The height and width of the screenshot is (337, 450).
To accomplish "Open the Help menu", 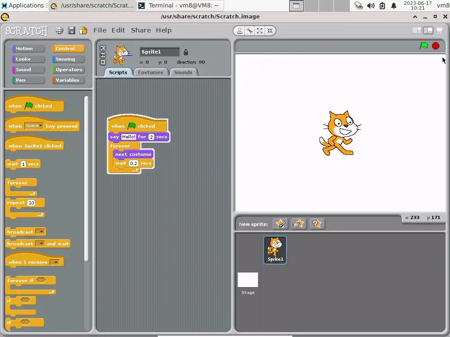I will [164, 30].
